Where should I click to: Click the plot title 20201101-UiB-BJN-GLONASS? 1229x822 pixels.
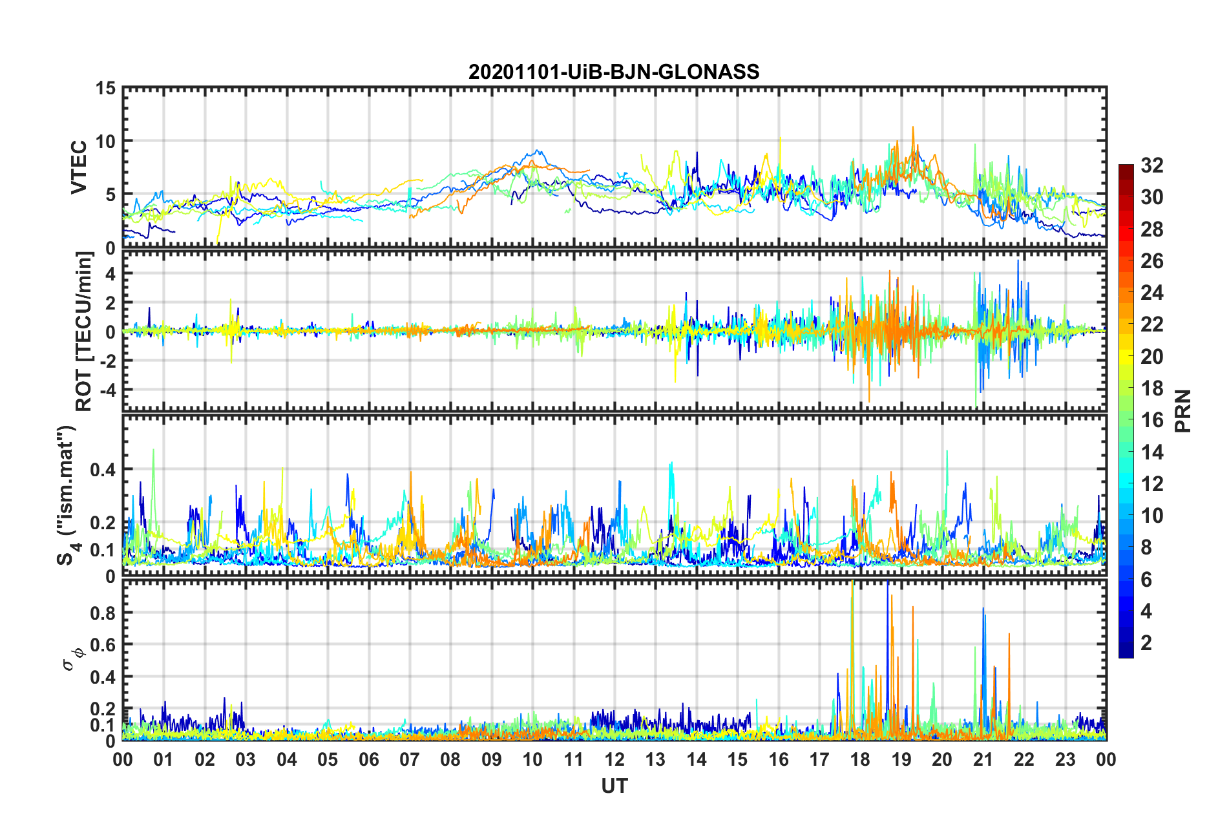click(x=614, y=71)
